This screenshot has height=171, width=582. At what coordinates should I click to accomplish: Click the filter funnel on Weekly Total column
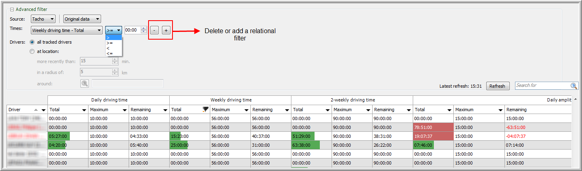pos(205,109)
